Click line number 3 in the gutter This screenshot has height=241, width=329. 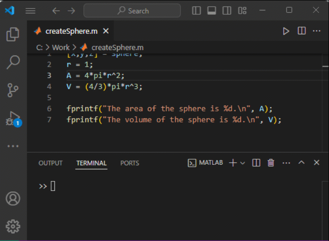(49, 75)
